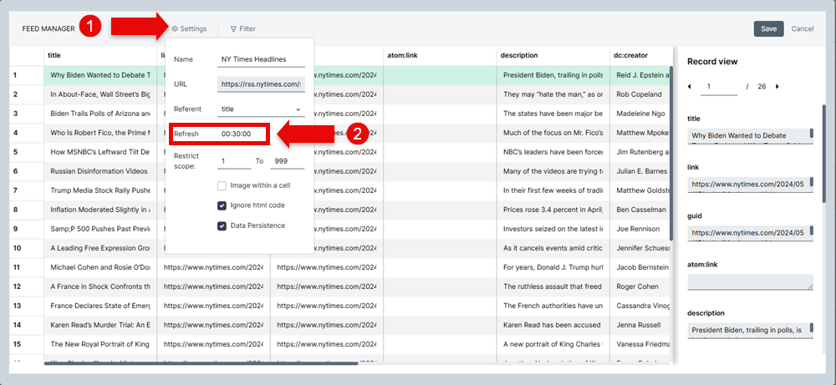
Task: Click the dc:creator column header
Action: (641, 55)
